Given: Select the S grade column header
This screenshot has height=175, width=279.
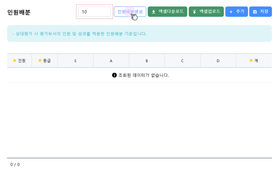Looking at the screenshot, I should [75, 61].
